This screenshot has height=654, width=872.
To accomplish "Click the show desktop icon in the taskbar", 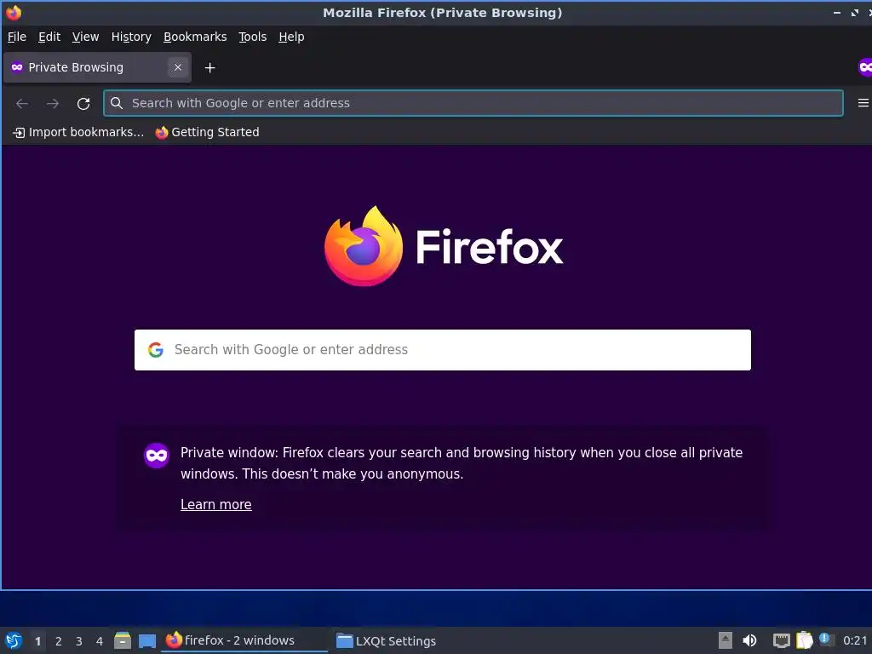I will 146,641.
